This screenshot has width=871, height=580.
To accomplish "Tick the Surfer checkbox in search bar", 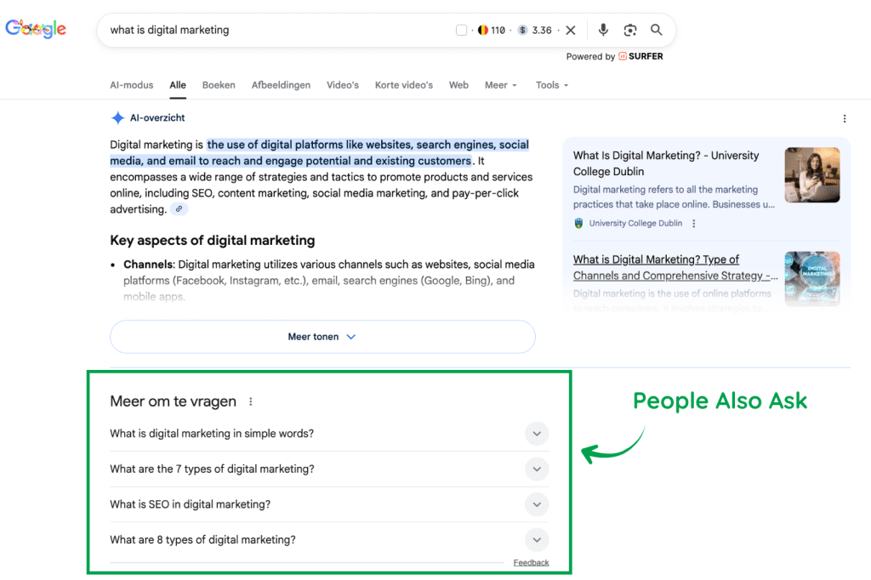I will (461, 31).
